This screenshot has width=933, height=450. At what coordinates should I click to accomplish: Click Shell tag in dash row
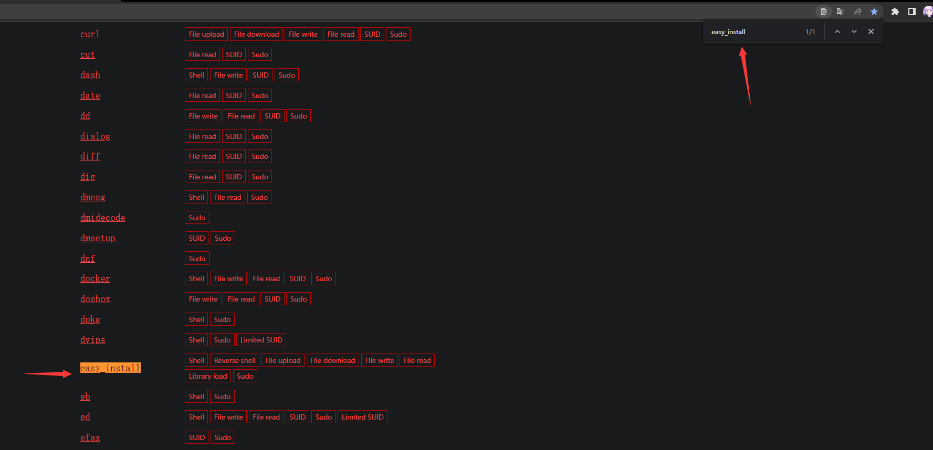pyautogui.click(x=196, y=75)
